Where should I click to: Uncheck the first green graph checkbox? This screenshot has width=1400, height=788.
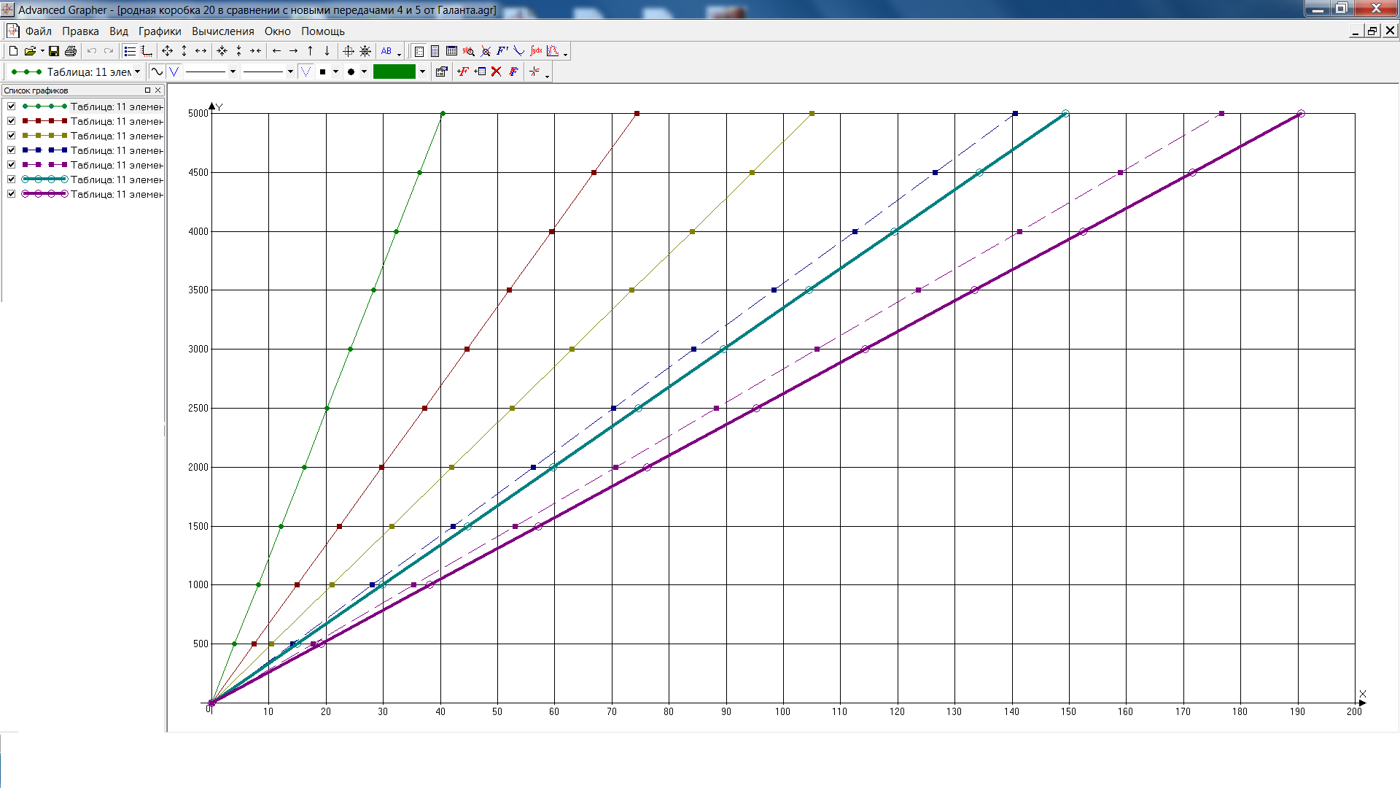pyautogui.click(x=12, y=107)
